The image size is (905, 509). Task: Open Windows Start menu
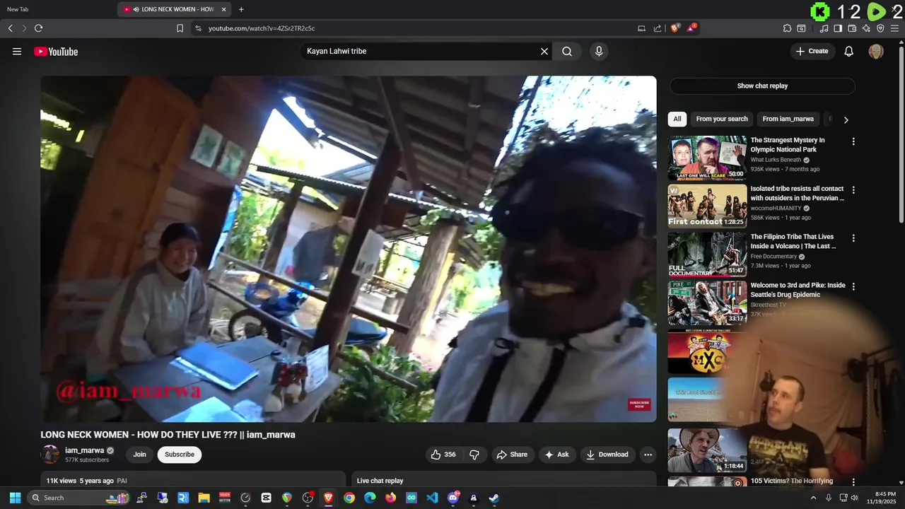click(x=15, y=498)
